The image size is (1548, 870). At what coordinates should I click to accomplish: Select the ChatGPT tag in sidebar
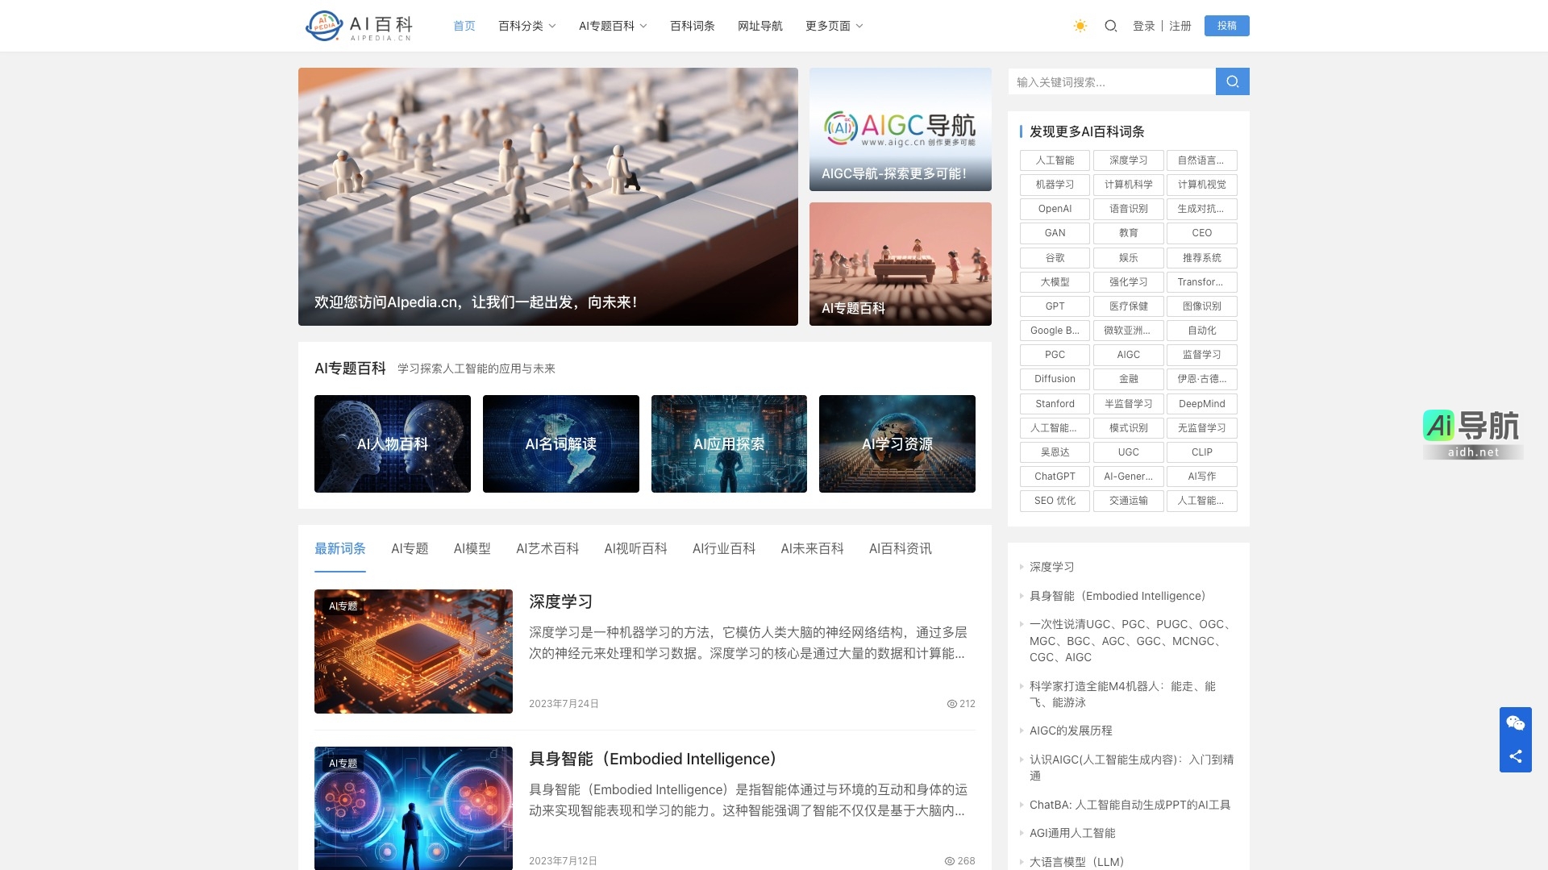[x=1055, y=477]
